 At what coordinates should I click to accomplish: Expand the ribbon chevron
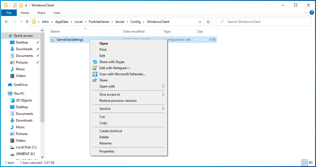click(x=305, y=13)
